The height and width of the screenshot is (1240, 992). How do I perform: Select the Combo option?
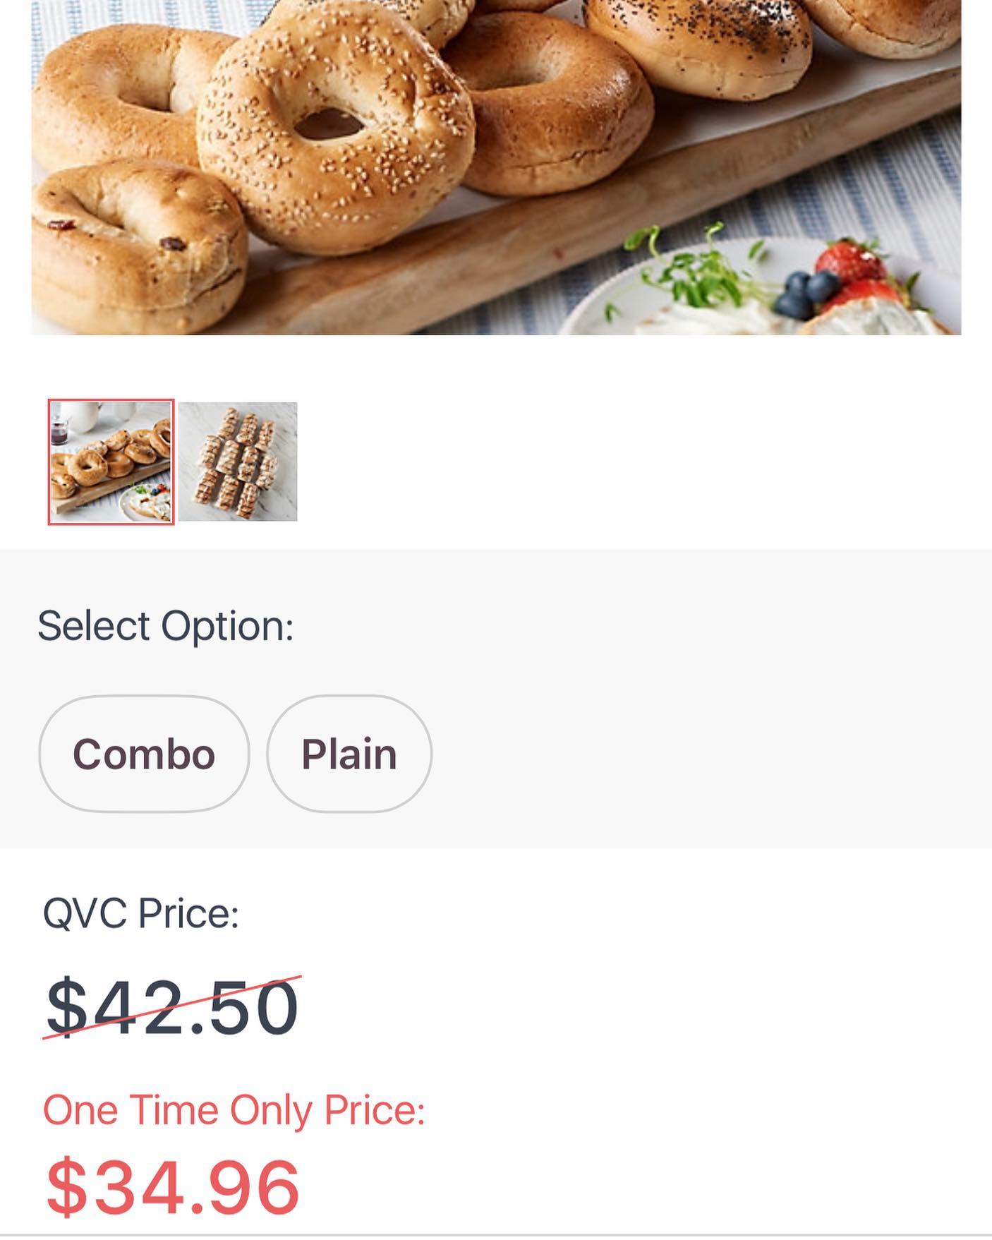(x=144, y=754)
